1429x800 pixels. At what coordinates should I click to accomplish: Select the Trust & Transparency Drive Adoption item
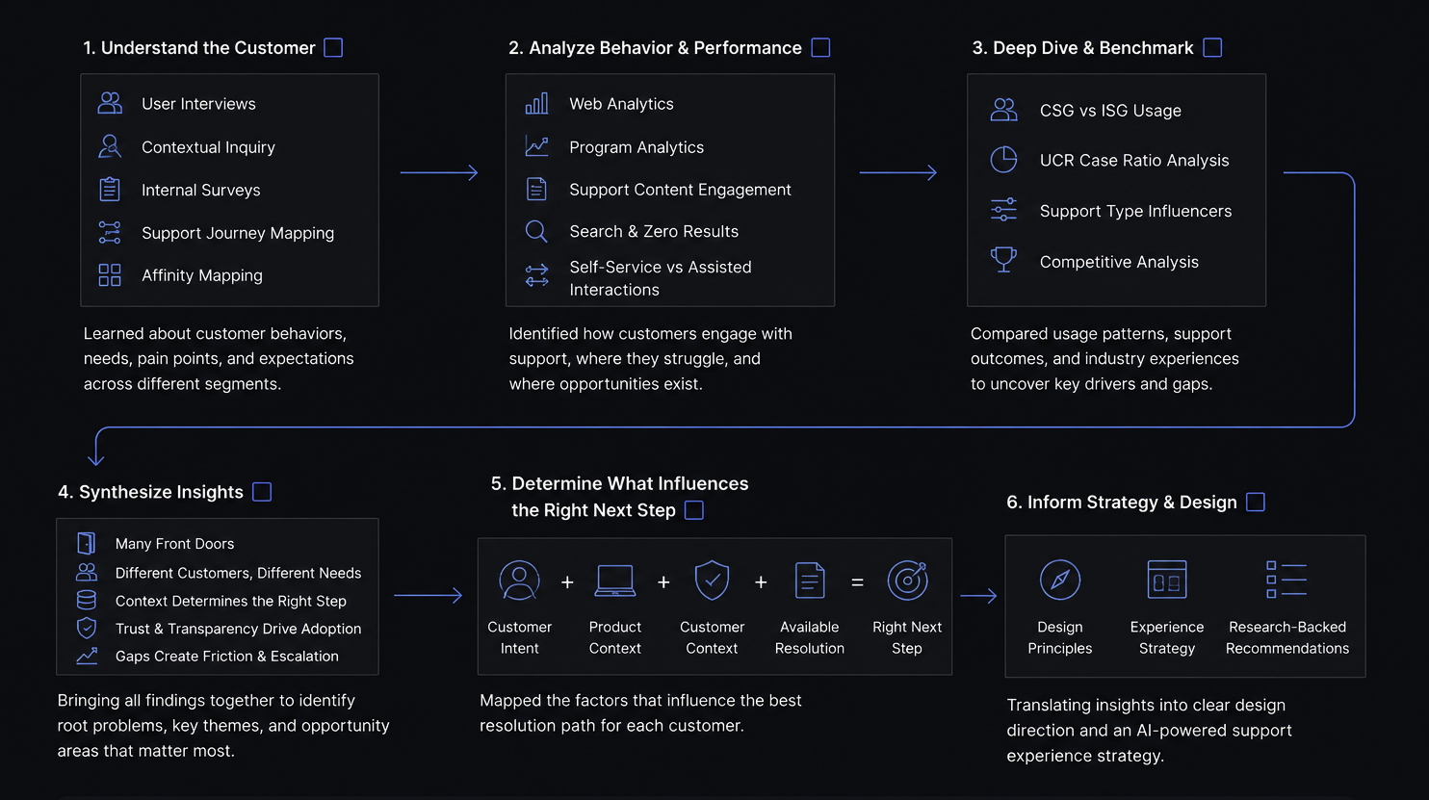tap(220, 628)
